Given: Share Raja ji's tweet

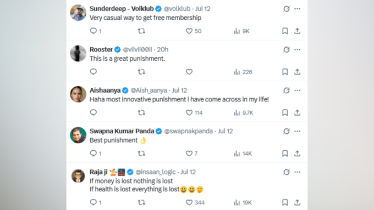Looking at the screenshot, I should pyautogui.click(x=297, y=202).
